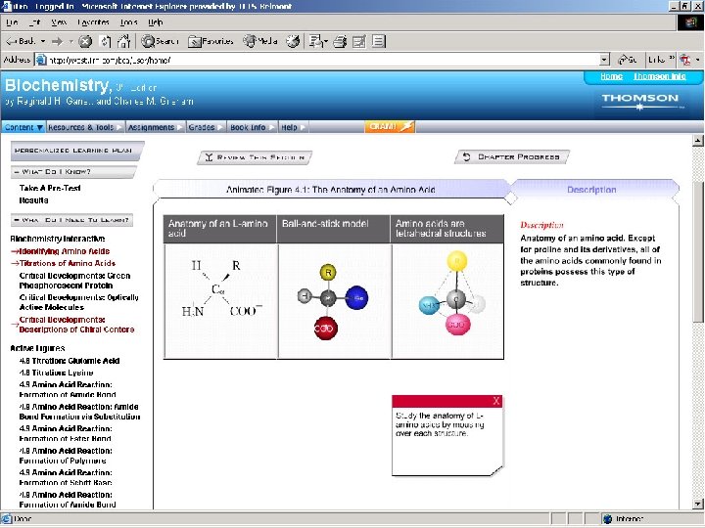Open the Favorites menu in the menu bar

(93, 22)
